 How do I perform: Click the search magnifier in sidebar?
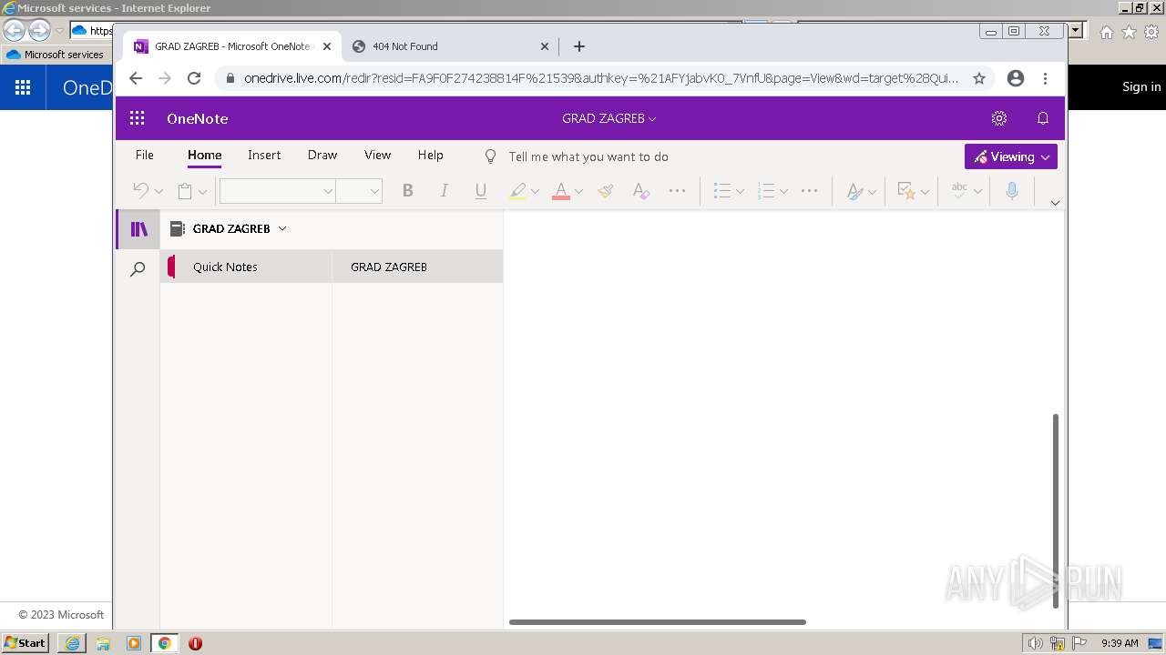138,269
